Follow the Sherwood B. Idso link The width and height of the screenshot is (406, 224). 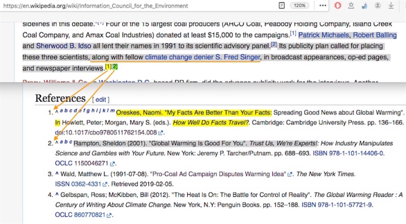[63, 46]
